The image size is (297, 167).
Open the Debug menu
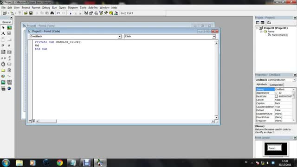(46, 7)
